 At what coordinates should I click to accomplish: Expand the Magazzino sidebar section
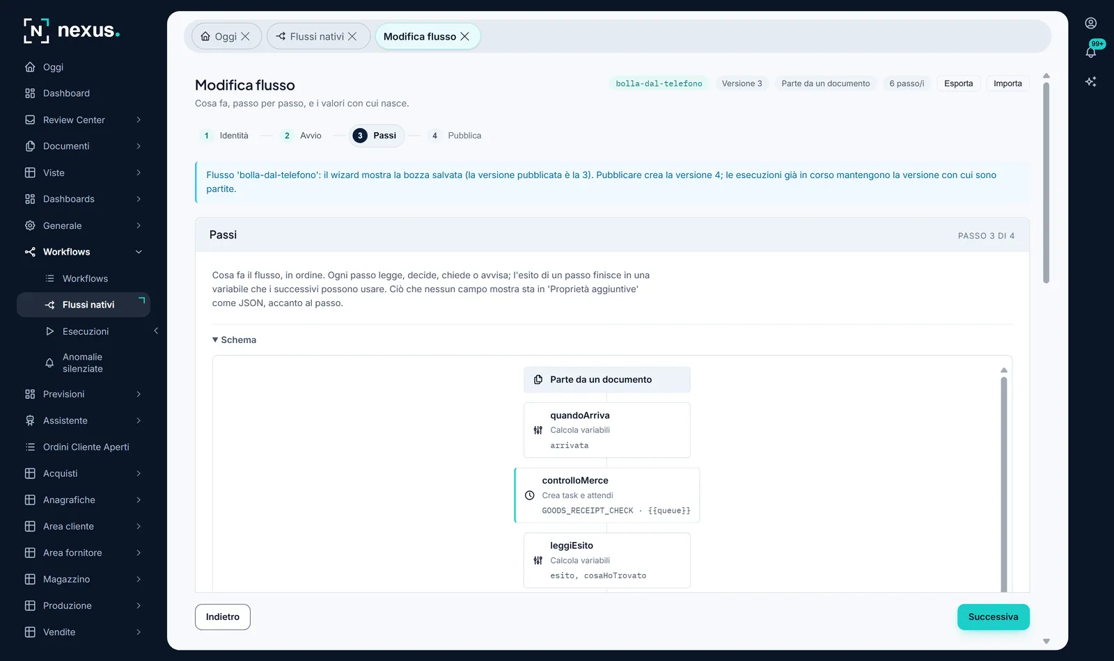[x=139, y=579]
